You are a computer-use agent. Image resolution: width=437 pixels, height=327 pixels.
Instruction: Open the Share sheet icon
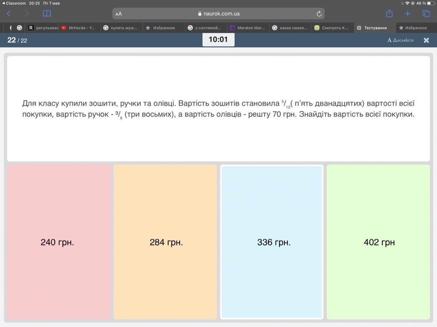(x=389, y=14)
